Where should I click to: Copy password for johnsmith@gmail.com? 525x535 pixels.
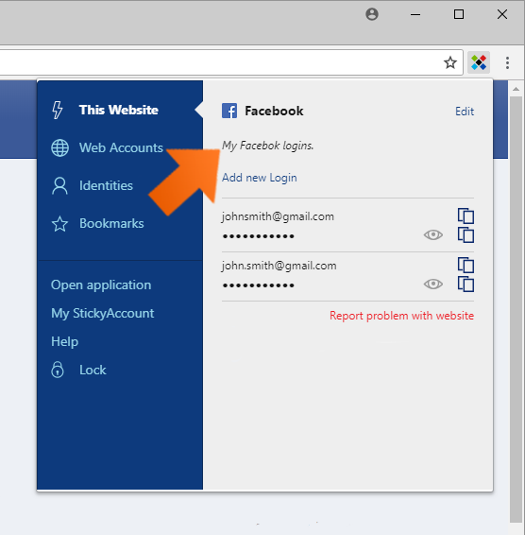coord(466,235)
